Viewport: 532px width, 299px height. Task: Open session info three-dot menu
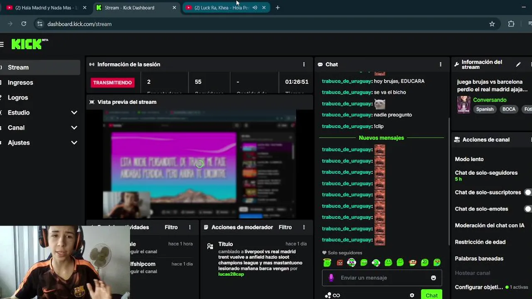(304, 64)
